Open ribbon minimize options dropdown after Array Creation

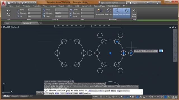(126, 6)
